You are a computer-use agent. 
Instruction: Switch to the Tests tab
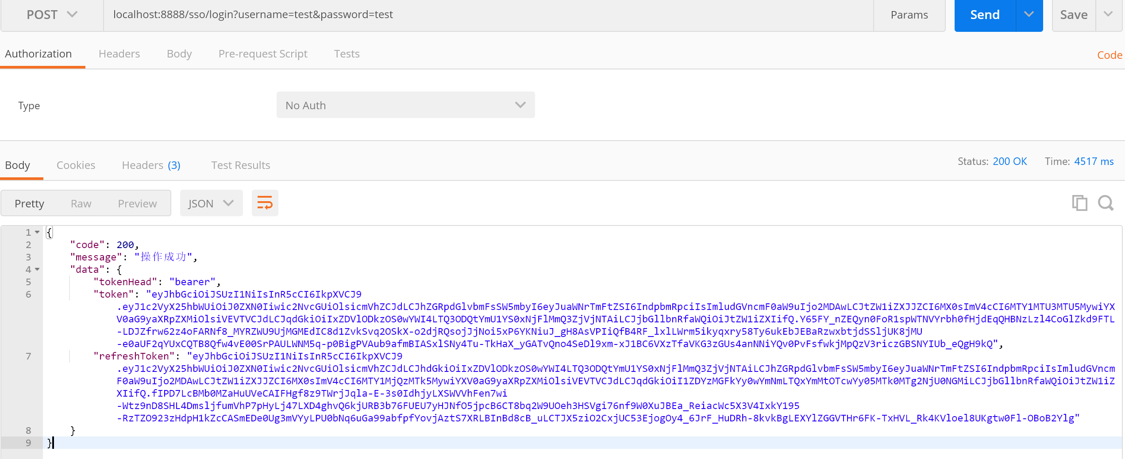click(x=347, y=54)
